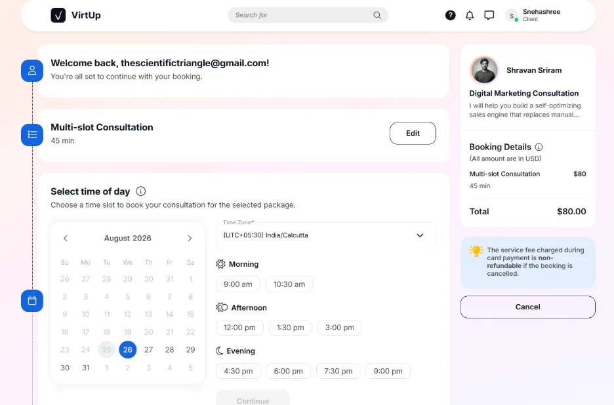
Task: Select the 1:30 pm afternoon slot
Action: 290,328
